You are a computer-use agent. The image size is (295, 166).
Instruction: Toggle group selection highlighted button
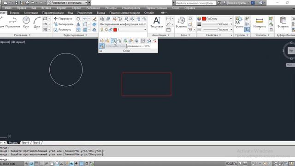point(247,30)
